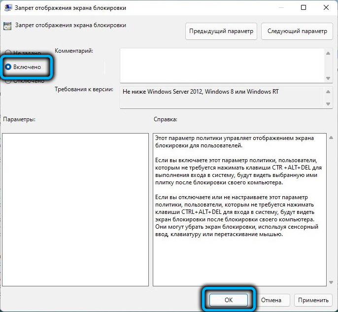Click inside the empty "Параметры" pane
This screenshot has height=312, width=338.
click(x=75, y=209)
